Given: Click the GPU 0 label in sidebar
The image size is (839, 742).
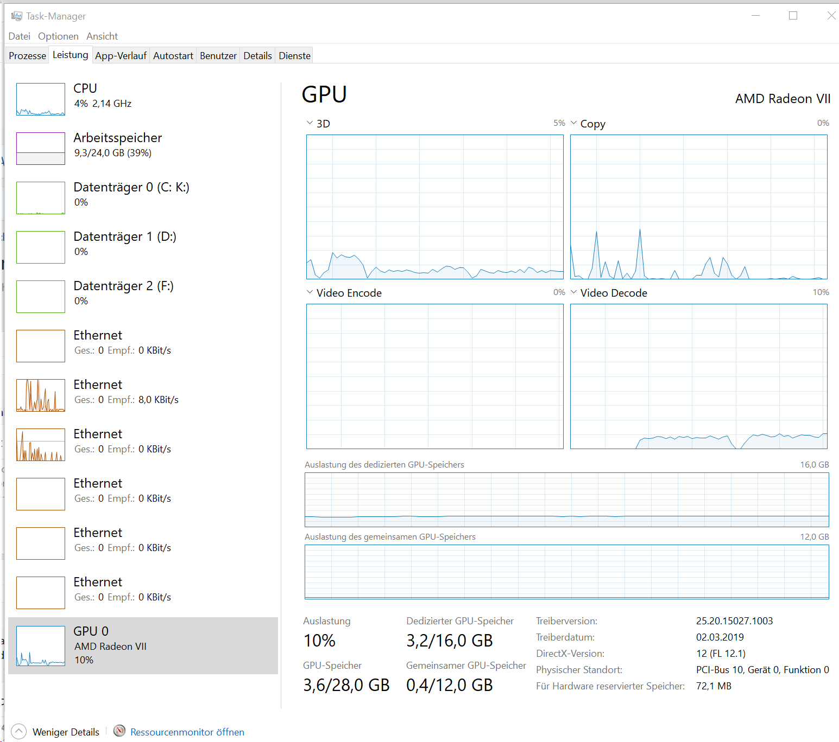Looking at the screenshot, I should pyautogui.click(x=91, y=631).
